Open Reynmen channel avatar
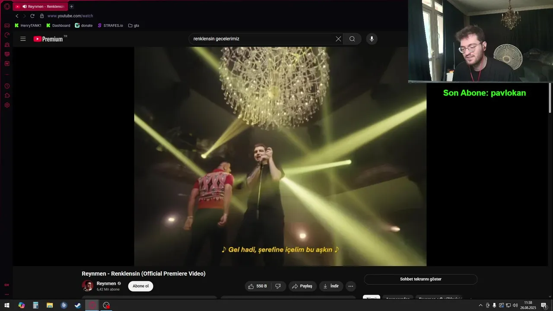This screenshot has width=553, height=311. tap(88, 286)
